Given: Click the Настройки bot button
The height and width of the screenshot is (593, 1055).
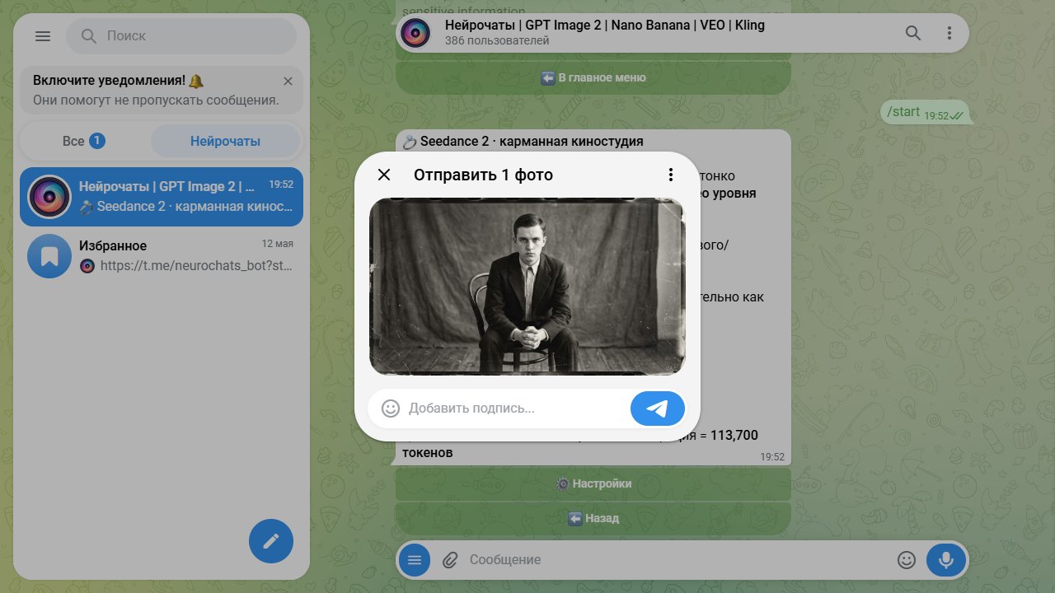Looking at the screenshot, I should [593, 483].
